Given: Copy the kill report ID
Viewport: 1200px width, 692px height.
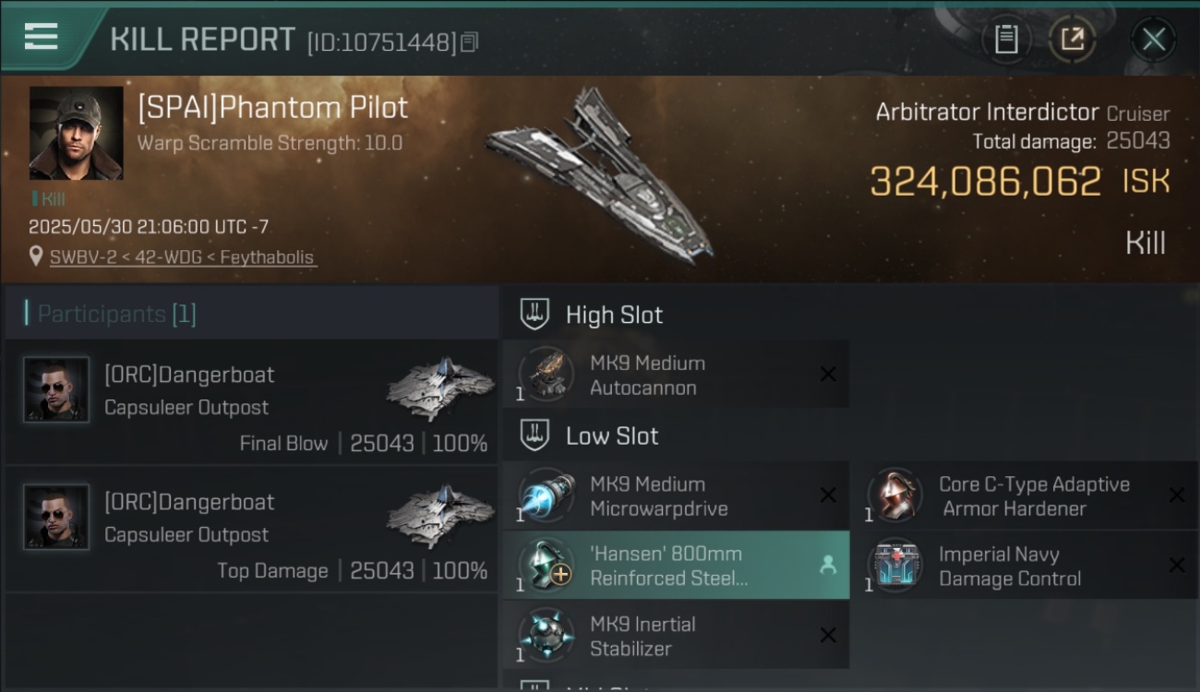Looking at the screenshot, I should tap(470, 42).
